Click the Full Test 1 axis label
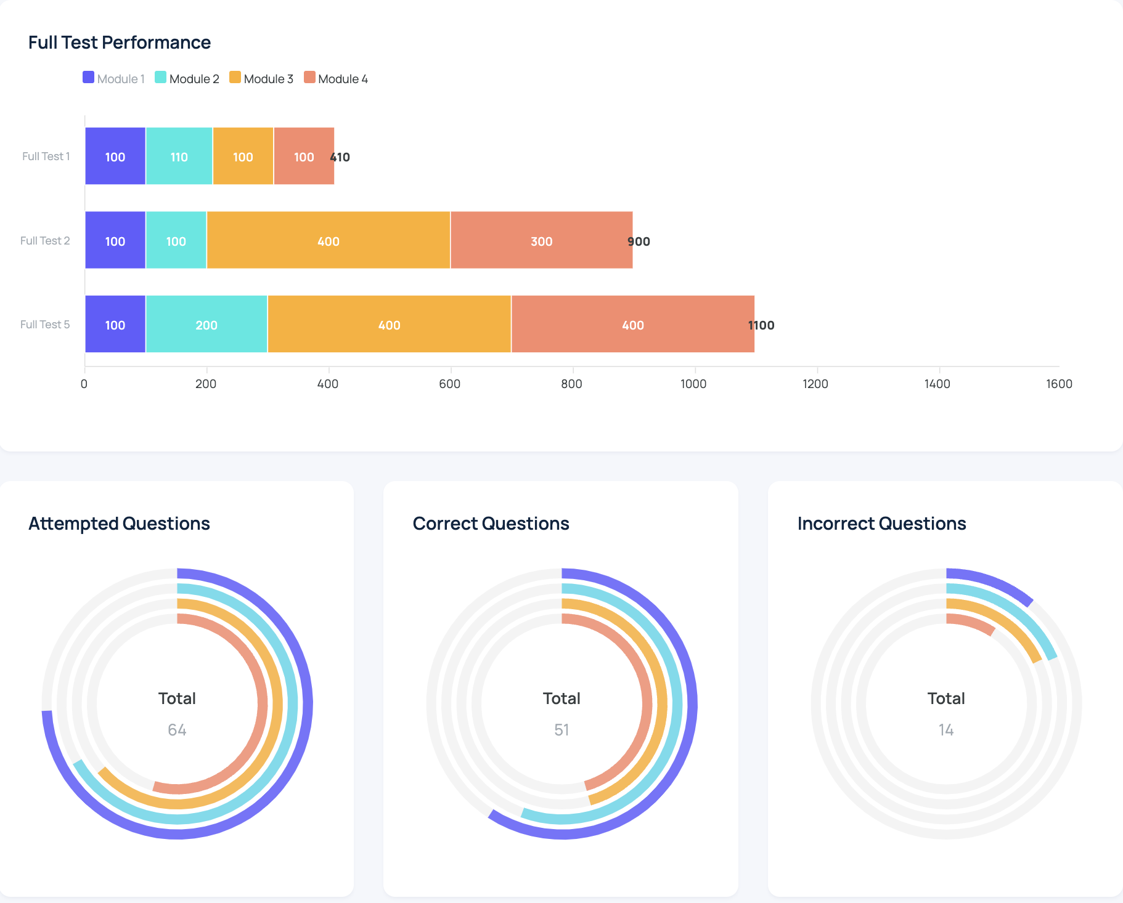The height and width of the screenshot is (903, 1123). click(x=46, y=156)
